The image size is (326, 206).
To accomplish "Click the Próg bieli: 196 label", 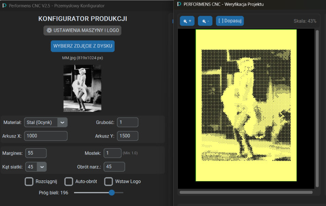I will point(54,192).
